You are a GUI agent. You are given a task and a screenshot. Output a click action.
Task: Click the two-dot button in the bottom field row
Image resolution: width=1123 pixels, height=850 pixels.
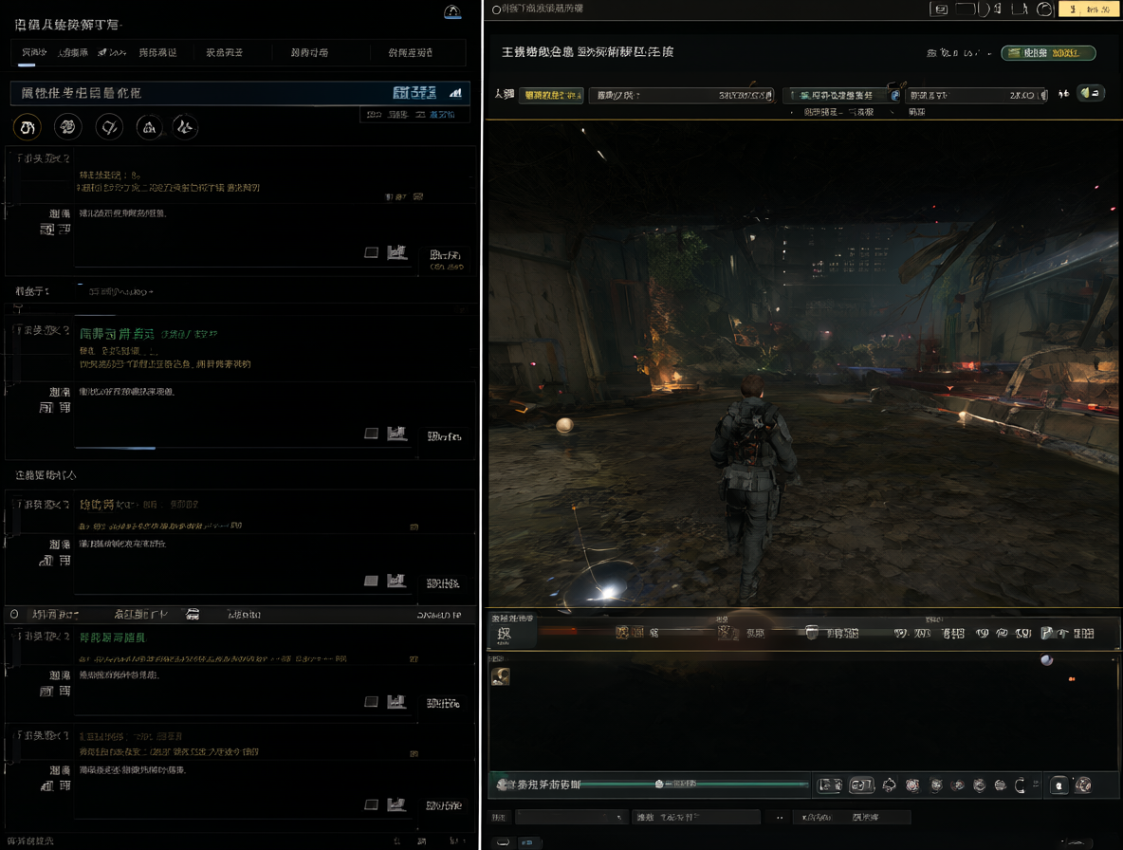click(780, 817)
